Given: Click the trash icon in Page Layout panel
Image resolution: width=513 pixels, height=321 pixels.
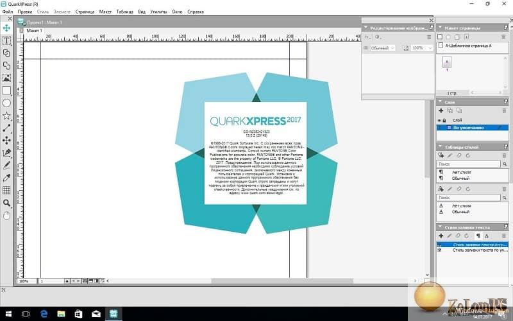Looking at the screenshot, I should tap(503, 37).
